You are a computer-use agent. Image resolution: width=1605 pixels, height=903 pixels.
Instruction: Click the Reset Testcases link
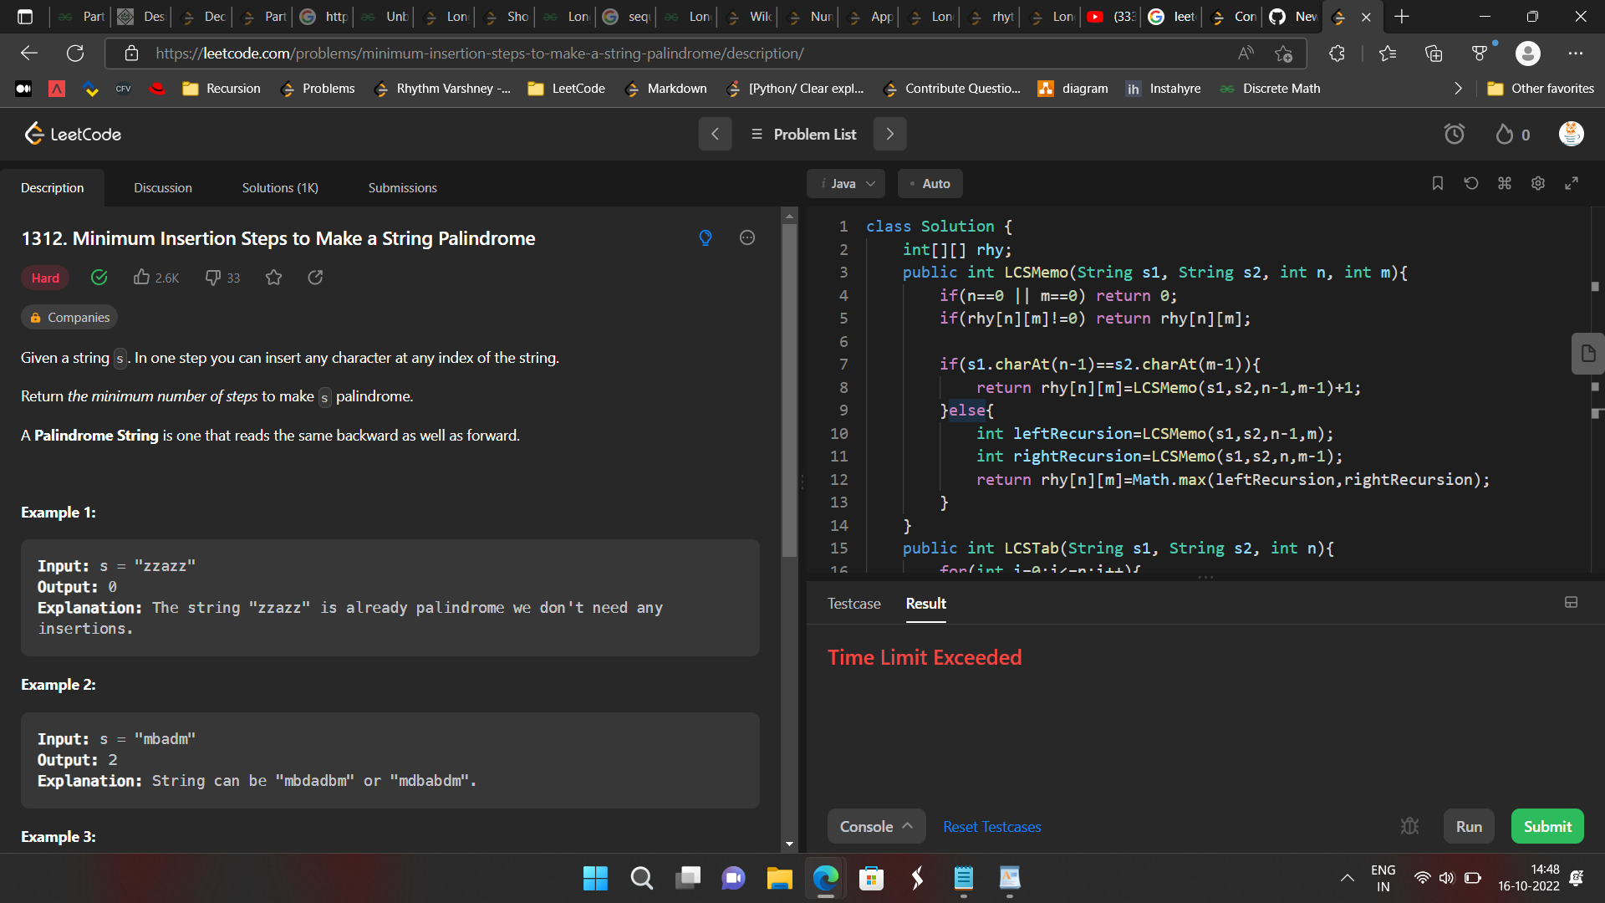(x=991, y=827)
